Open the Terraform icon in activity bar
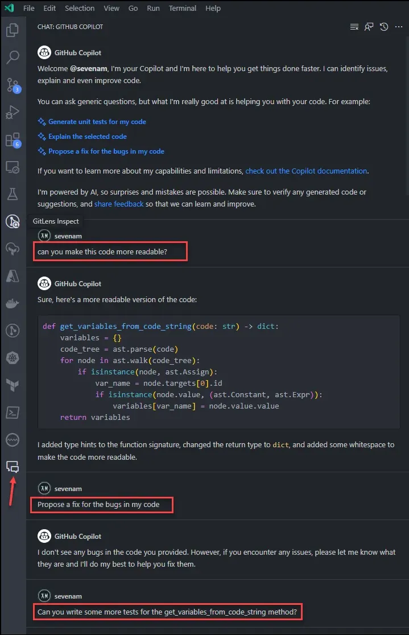The height and width of the screenshot is (635, 409). coord(13,385)
